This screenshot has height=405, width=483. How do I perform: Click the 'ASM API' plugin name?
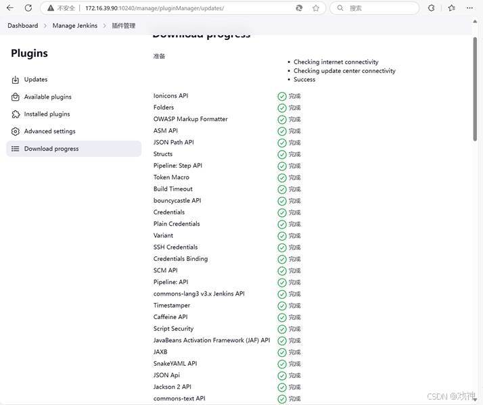(166, 130)
